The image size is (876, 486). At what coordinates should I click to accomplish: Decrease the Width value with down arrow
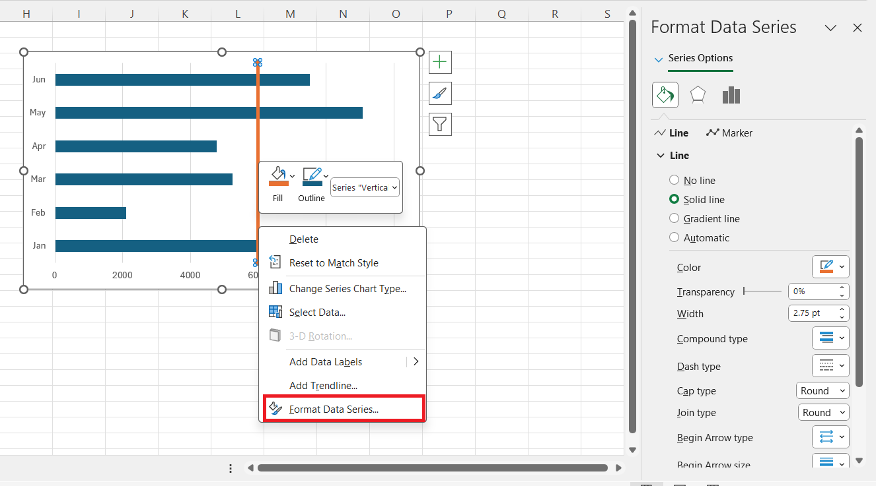point(842,317)
